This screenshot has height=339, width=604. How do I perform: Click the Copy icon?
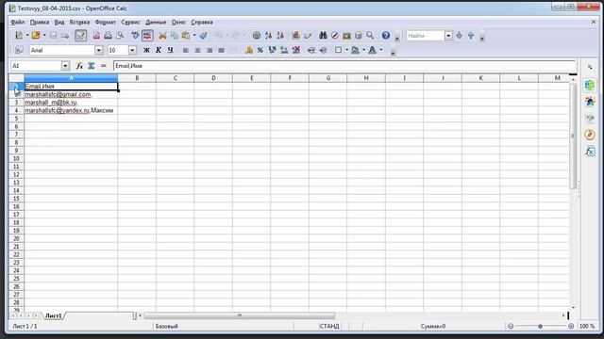point(175,36)
